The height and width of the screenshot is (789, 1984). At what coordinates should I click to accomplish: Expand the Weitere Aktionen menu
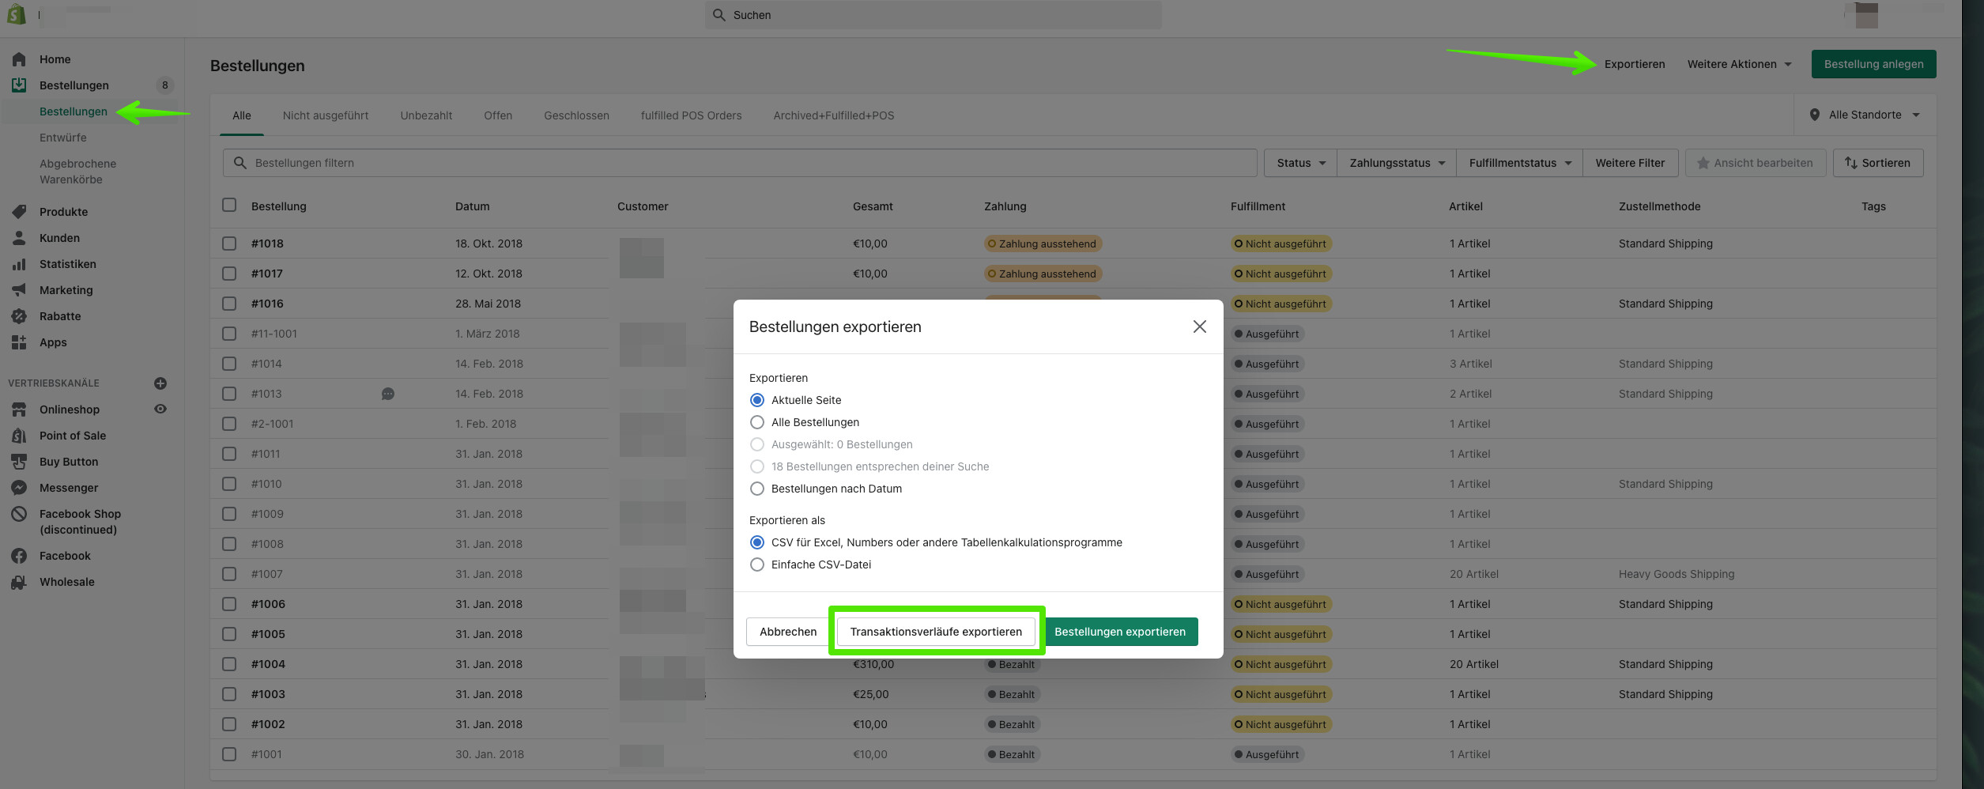coord(1739,64)
